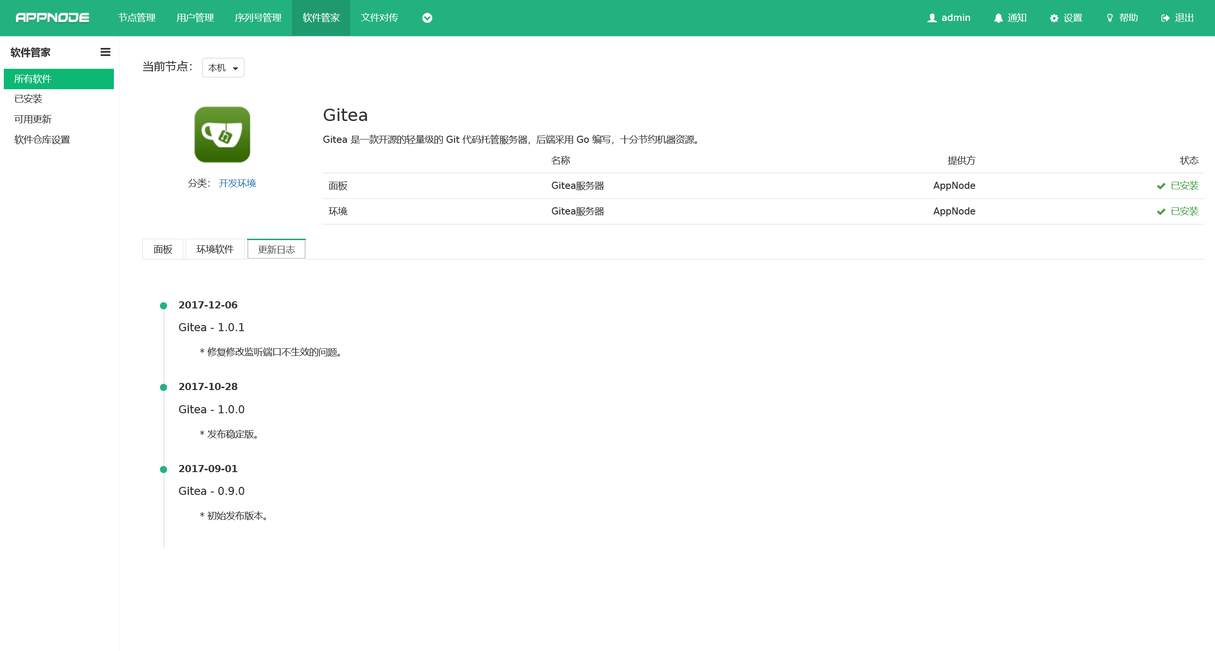This screenshot has height=651, width=1215.
Task: Click AppNode provider in the 面板 row
Action: click(x=954, y=186)
